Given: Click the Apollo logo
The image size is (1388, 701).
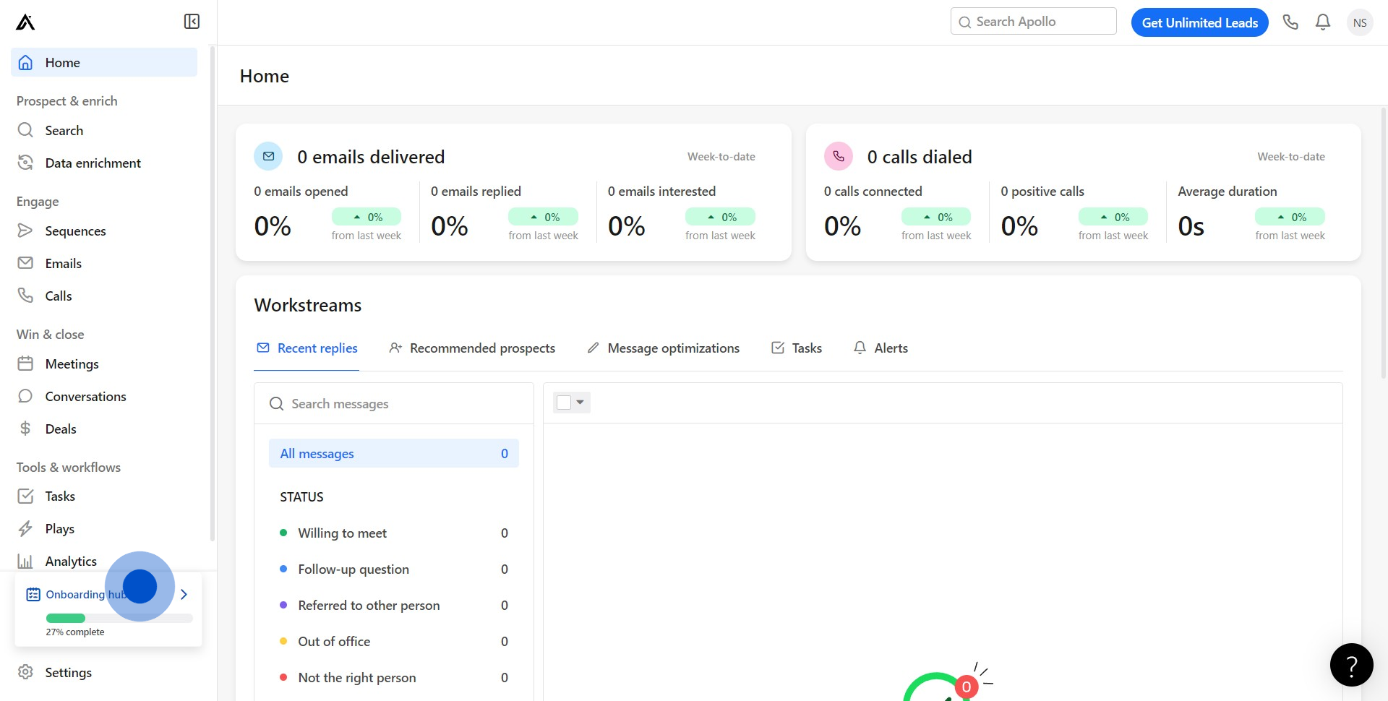Looking at the screenshot, I should click(25, 22).
